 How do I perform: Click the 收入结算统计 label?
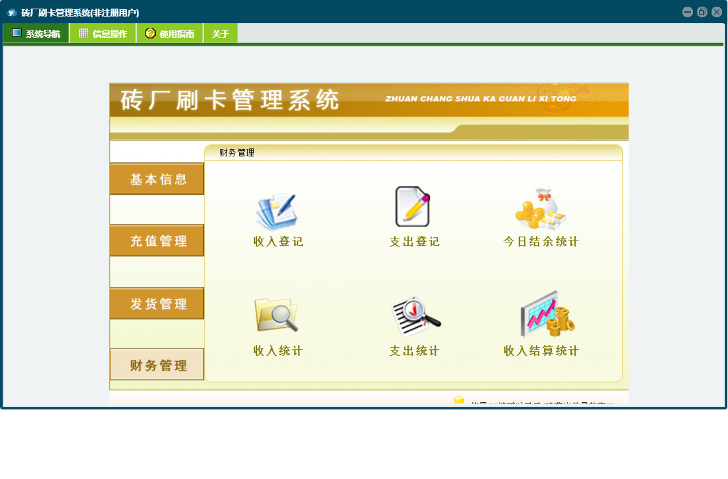coord(541,351)
